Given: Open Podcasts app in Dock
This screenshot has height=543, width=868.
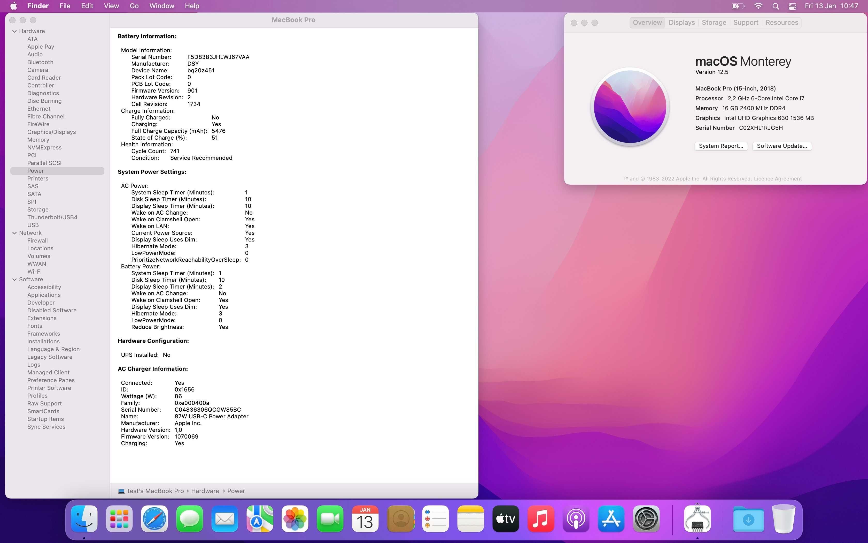Looking at the screenshot, I should pyautogui.click(x=576, y=519).
